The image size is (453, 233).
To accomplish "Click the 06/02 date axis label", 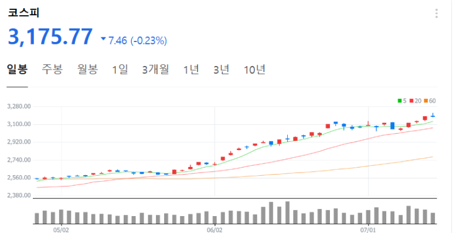I will click(x=214, y=230).
